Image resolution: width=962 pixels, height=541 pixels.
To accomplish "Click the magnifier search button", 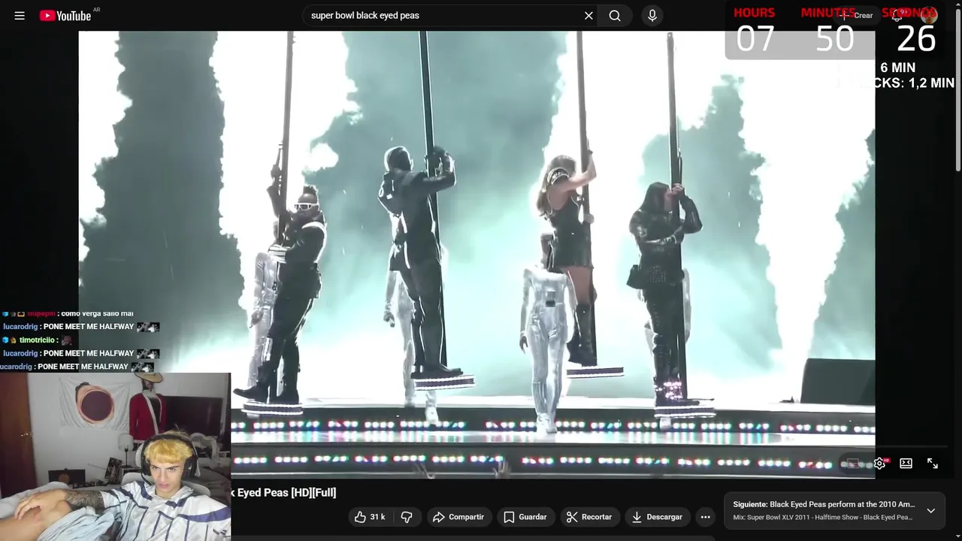I will [615, 15].
